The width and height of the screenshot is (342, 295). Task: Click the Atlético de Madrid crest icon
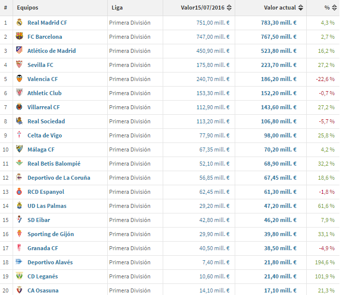(x=20, y=50)
